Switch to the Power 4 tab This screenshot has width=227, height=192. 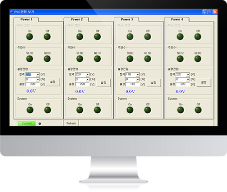click(177, 19)
